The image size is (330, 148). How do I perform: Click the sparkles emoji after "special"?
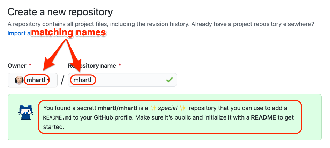tap(183, 108)
